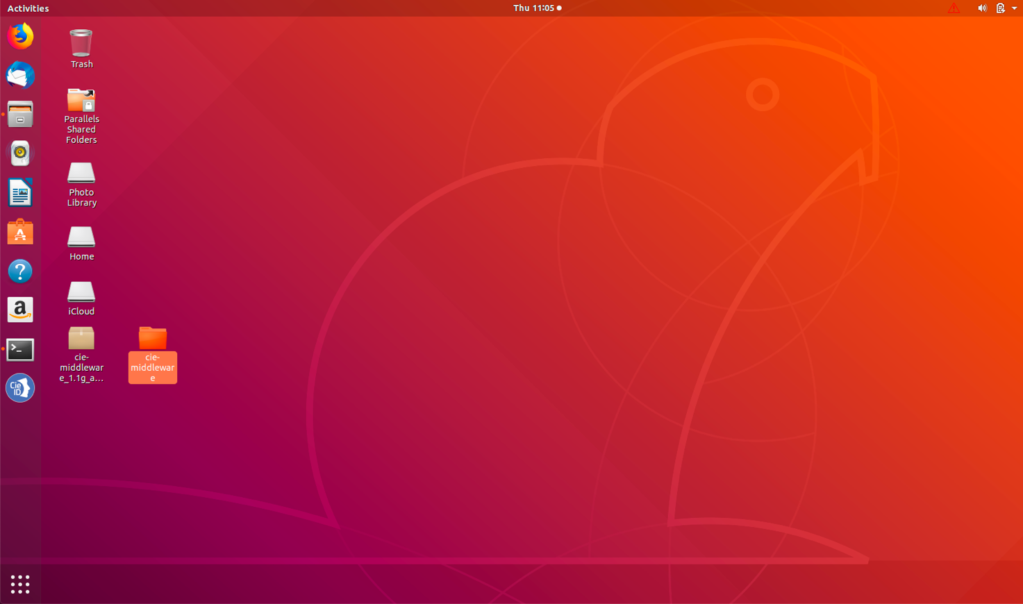The image size is (1023, 604).
Task: Click the red warning icon in top bar
Action: [954, 8]
